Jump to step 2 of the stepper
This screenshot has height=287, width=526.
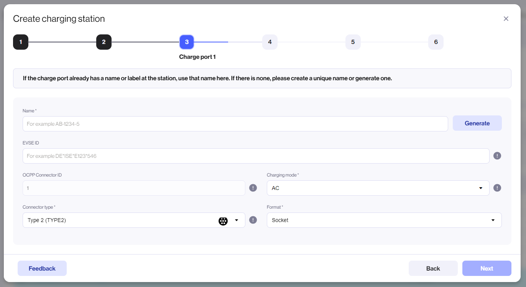click(104, 42)
